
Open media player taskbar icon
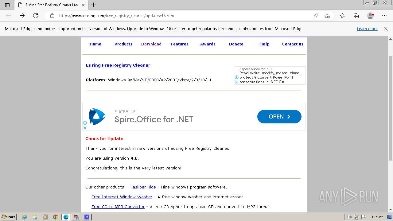45,217
